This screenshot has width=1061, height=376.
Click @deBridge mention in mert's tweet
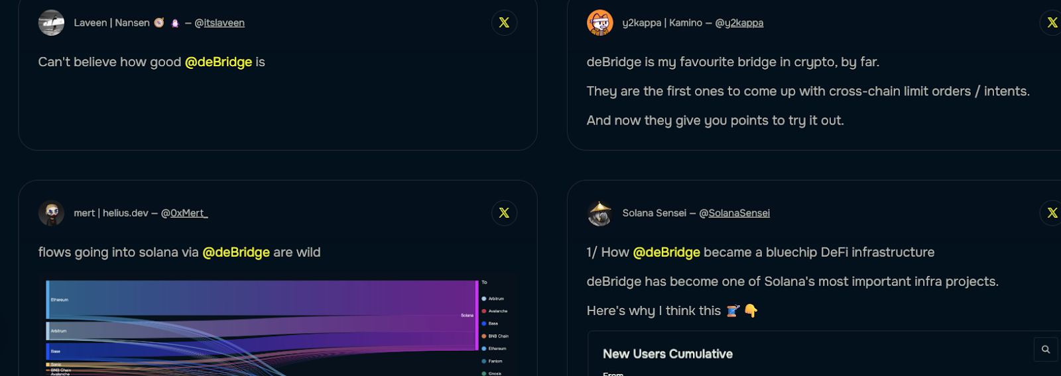[x=236, y=252]
